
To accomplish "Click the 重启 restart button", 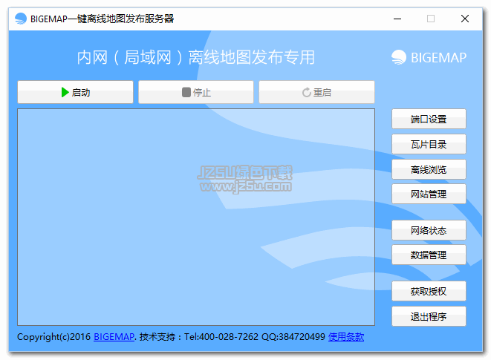I will (x=316, y=92).
